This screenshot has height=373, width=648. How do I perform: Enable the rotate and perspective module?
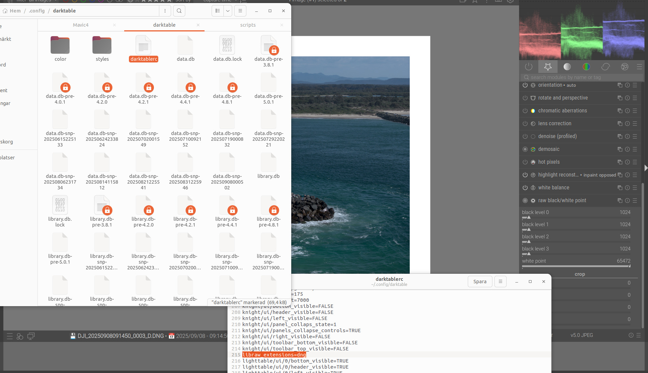525,98
